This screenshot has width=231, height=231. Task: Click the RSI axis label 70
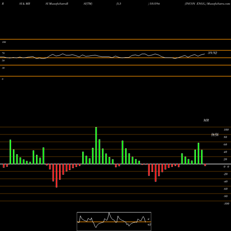[3, 53]
